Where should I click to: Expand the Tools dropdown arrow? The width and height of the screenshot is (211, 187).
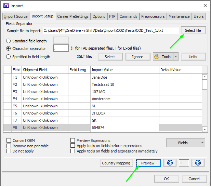click(x=176, y=57)
